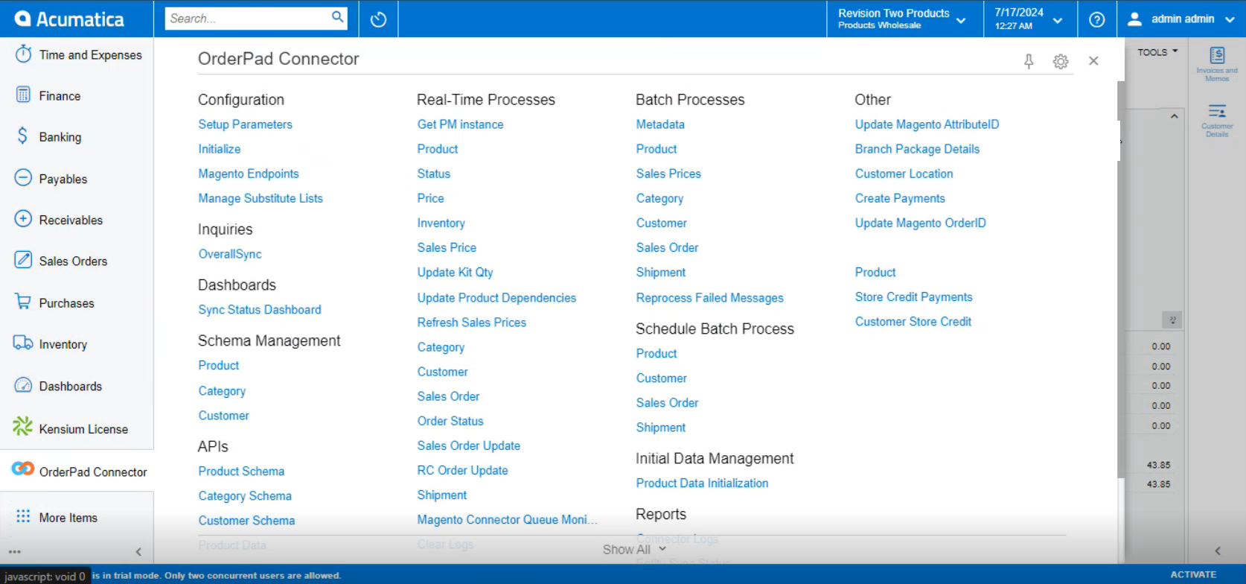Open Magento Endpoints link
This screenshot has height=584, width=1246.
coord(248,174)
